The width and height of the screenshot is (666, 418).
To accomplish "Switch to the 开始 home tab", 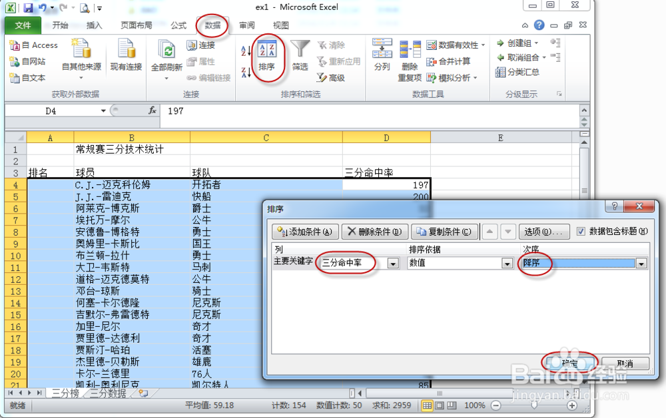I will 60,25.
